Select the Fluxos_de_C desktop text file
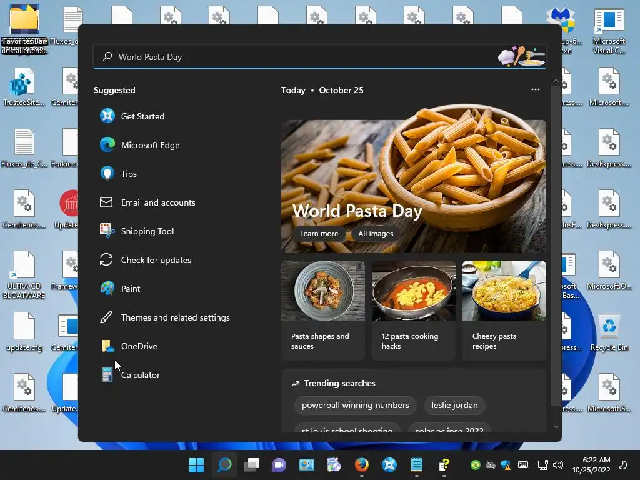 click(x=24, y=148)
